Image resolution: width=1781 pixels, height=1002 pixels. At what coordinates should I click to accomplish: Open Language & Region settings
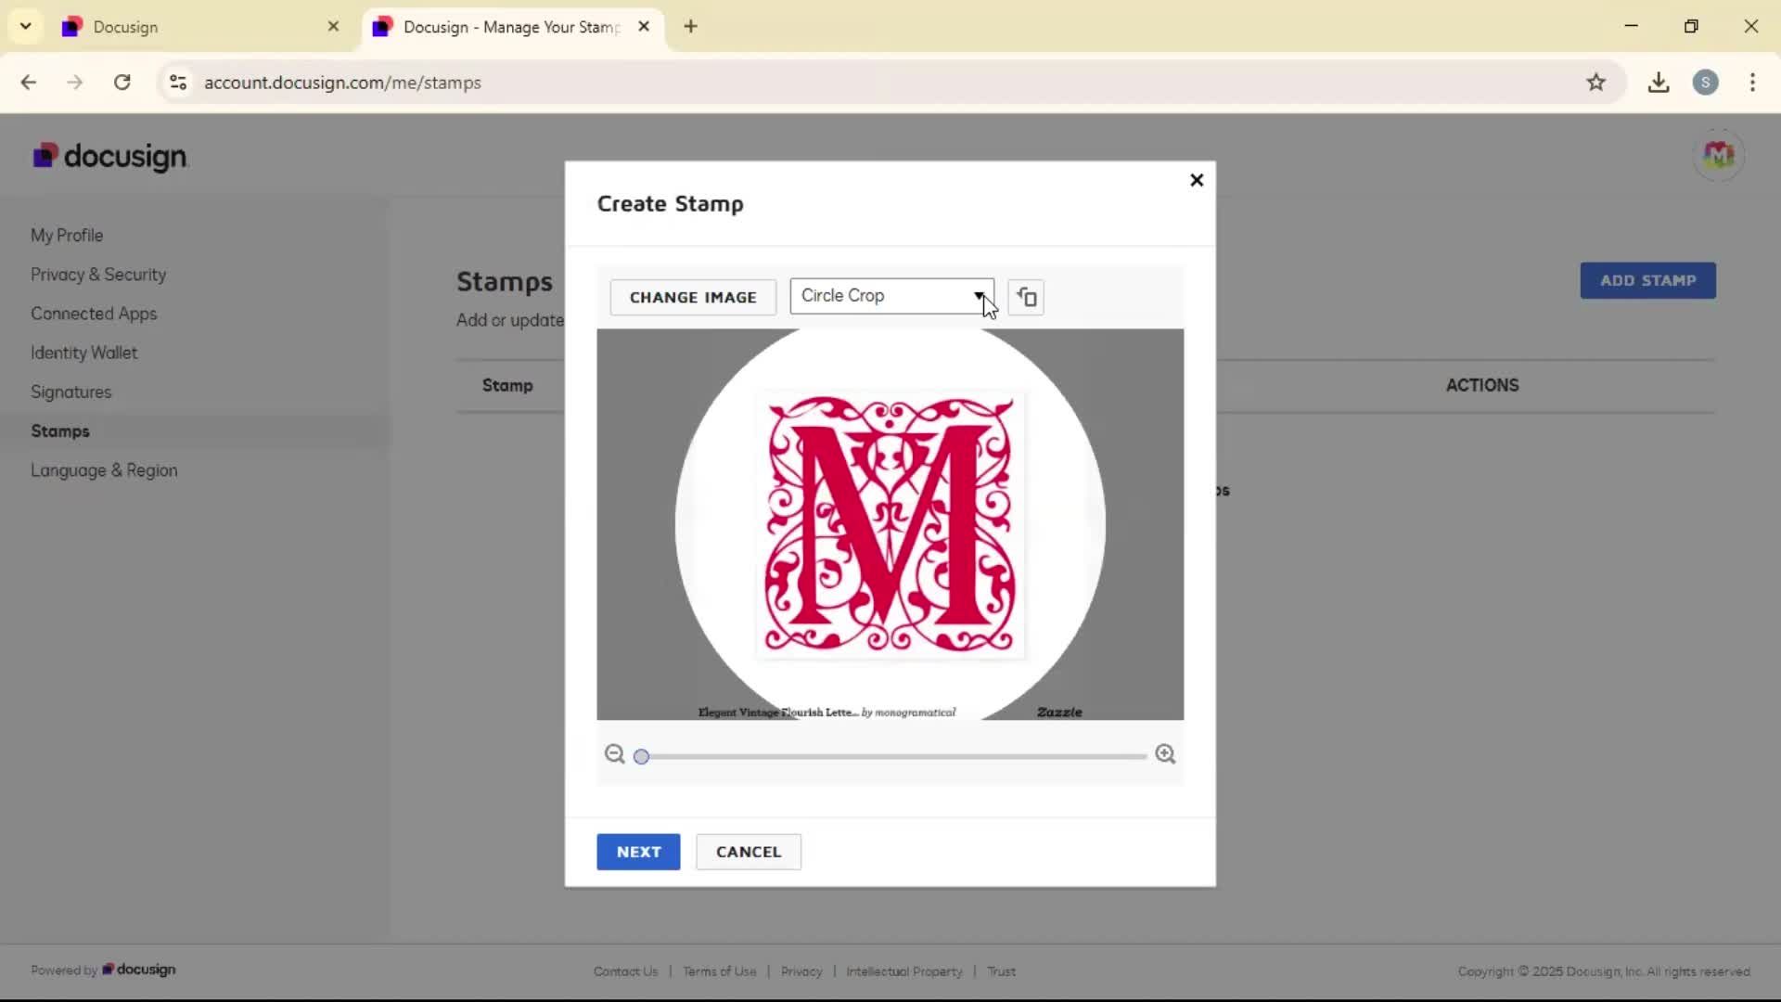[104, 470]
